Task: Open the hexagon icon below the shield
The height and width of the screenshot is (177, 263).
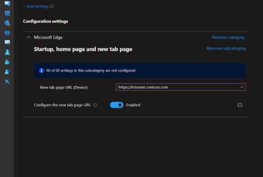Action: (x=7, y=33)
